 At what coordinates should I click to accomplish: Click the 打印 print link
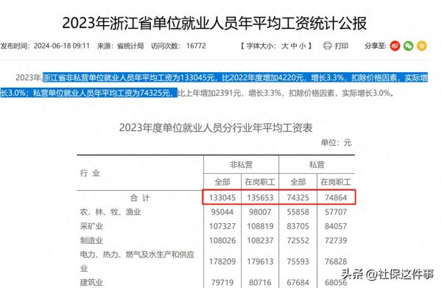341,46
